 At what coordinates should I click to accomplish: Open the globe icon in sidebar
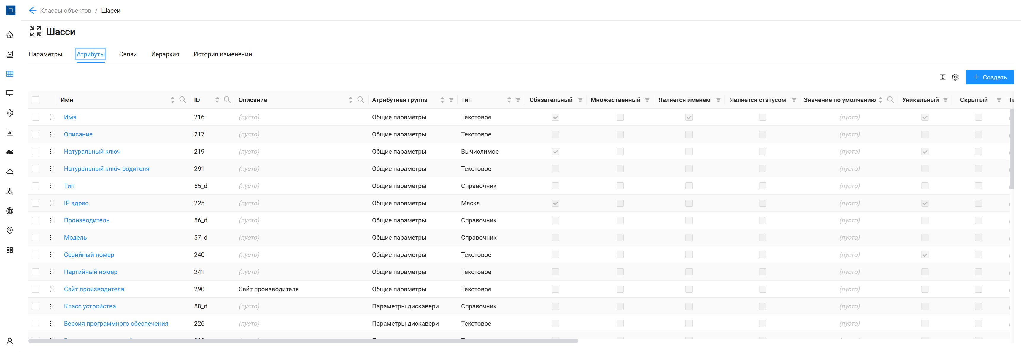pyautogui.click(x=10, y=211)
